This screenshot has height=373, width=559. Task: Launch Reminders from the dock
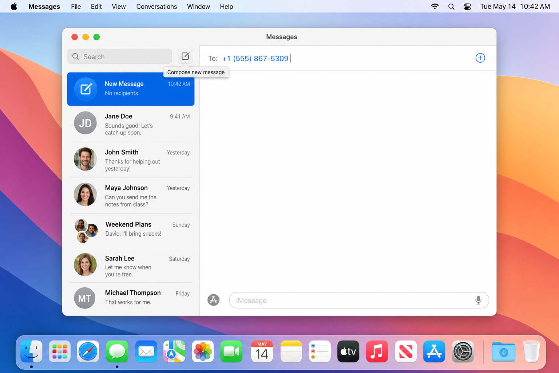[320, 352]
